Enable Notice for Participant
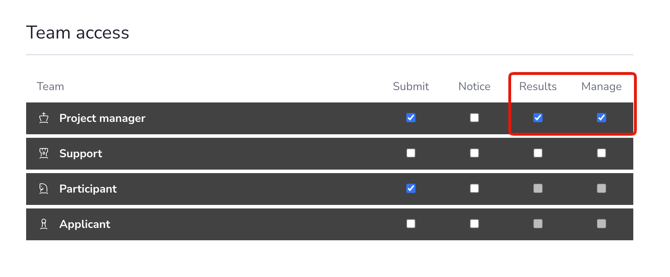The image size is (670, 277). (x=474, y=188)
